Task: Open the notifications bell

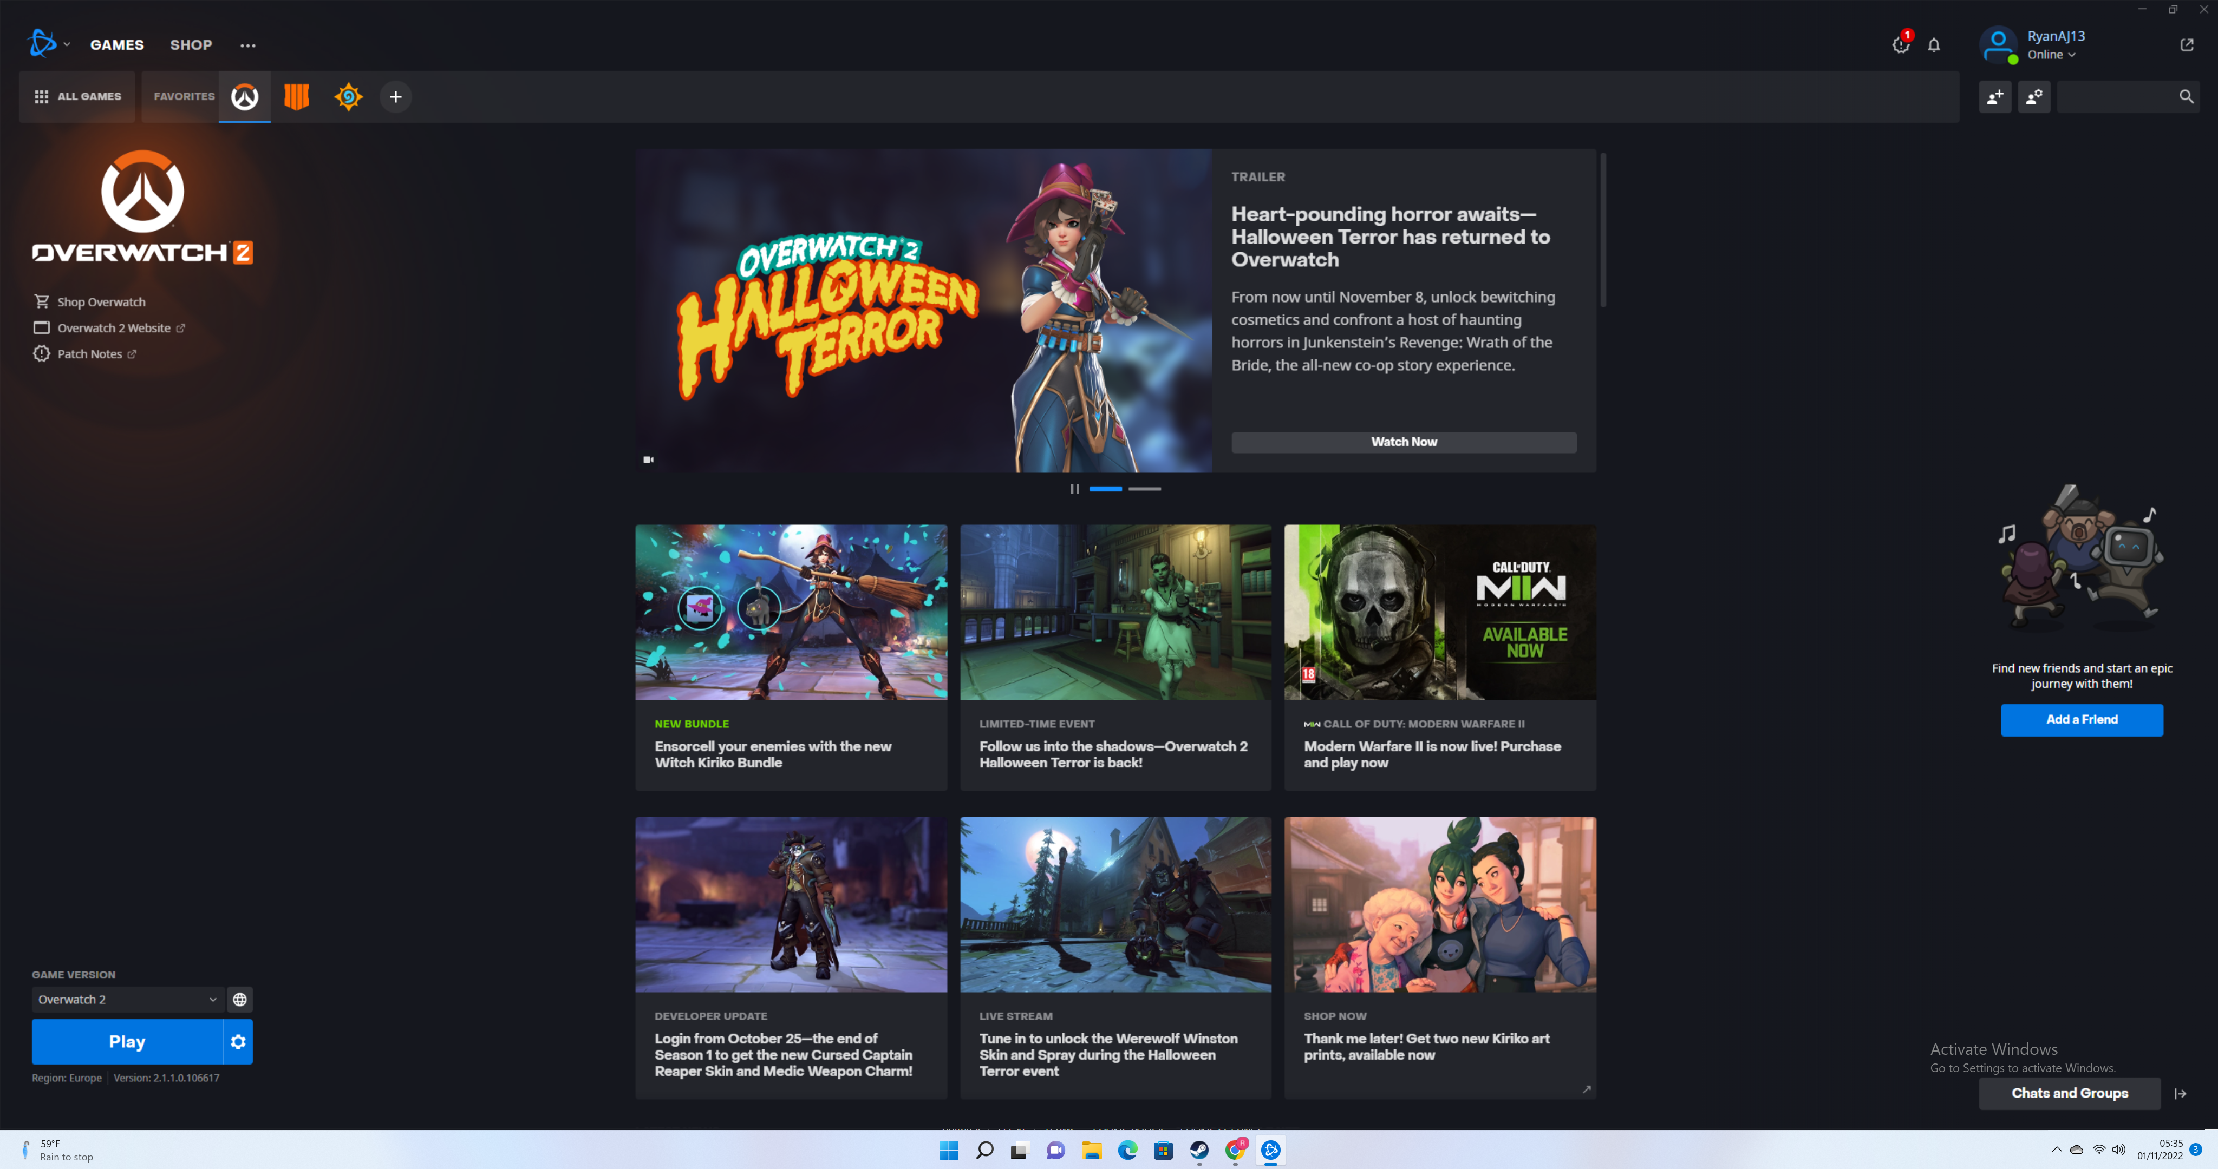Action: click(x=1934, y=45)
